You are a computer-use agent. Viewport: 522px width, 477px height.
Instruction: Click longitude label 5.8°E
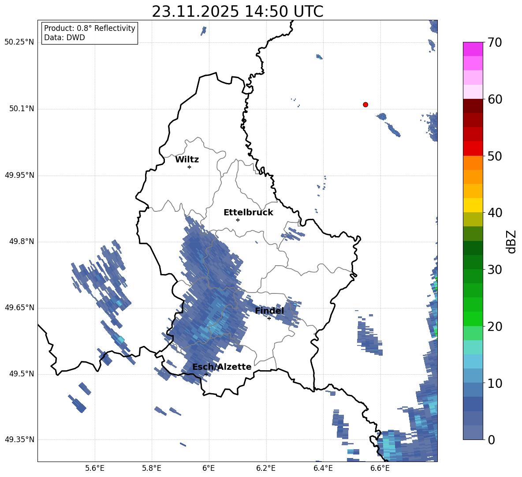click(x=152, y=468)
